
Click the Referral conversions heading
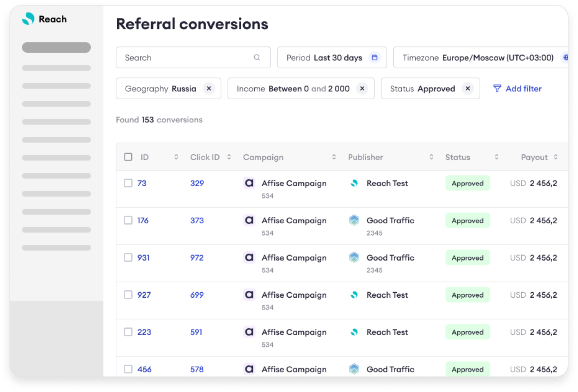tap(192, 24)
